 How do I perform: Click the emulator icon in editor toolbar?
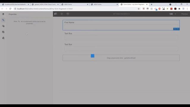point(68,14)
